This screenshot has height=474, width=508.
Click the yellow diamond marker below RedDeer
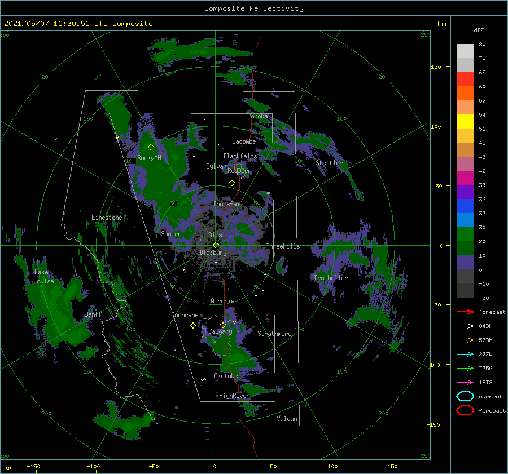[x=232, y=183]
